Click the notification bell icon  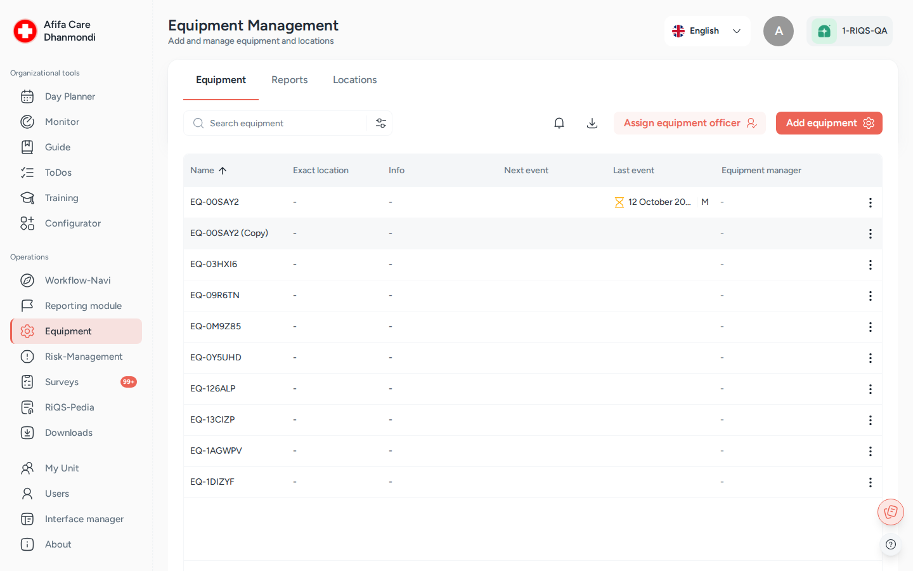click(559, 123)
